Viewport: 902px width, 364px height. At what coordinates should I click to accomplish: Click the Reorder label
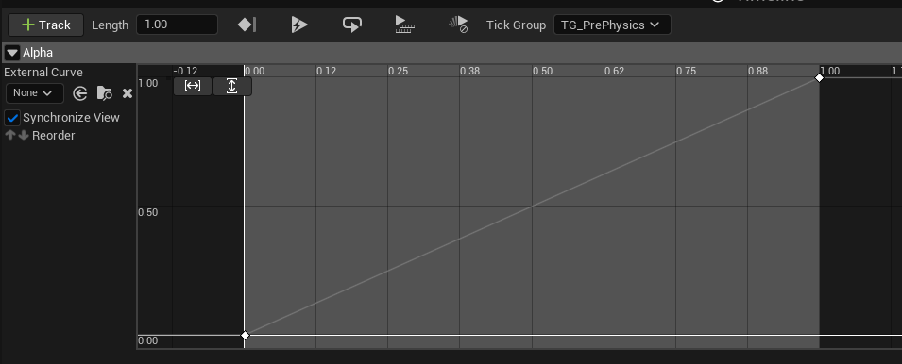[x=54, y=136]
